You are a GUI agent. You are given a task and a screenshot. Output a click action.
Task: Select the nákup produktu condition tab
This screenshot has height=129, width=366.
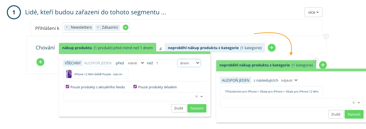coord(107,48)
